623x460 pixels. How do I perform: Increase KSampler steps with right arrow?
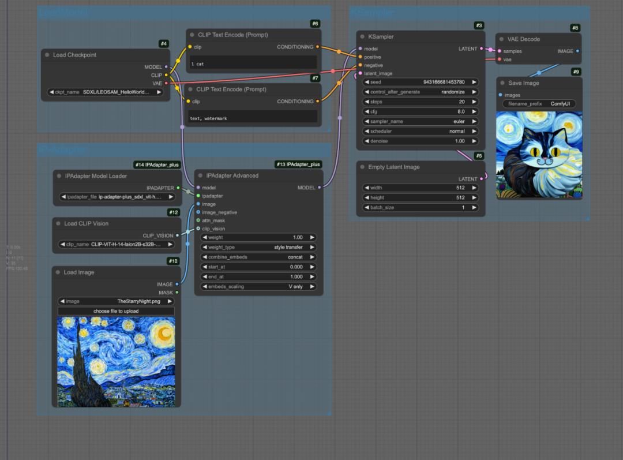[474, 102]
